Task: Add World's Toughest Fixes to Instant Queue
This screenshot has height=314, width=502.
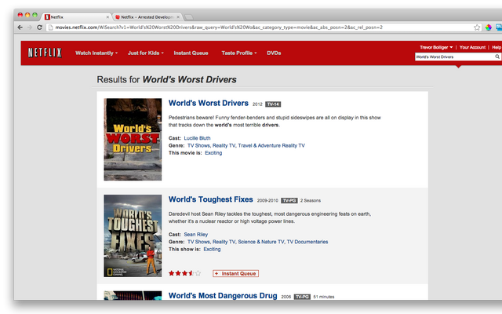Action: (x=235, y=274)
